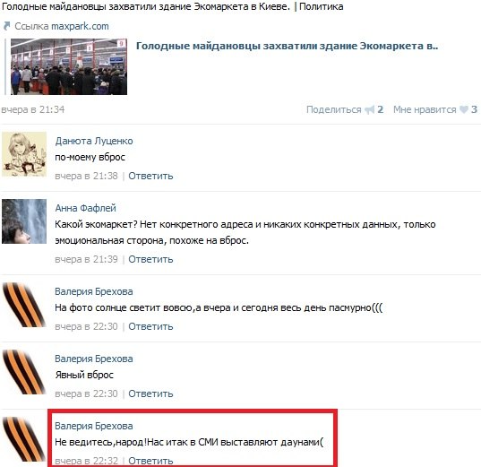Reply to the comment по-моему вброс

(150, 176)
